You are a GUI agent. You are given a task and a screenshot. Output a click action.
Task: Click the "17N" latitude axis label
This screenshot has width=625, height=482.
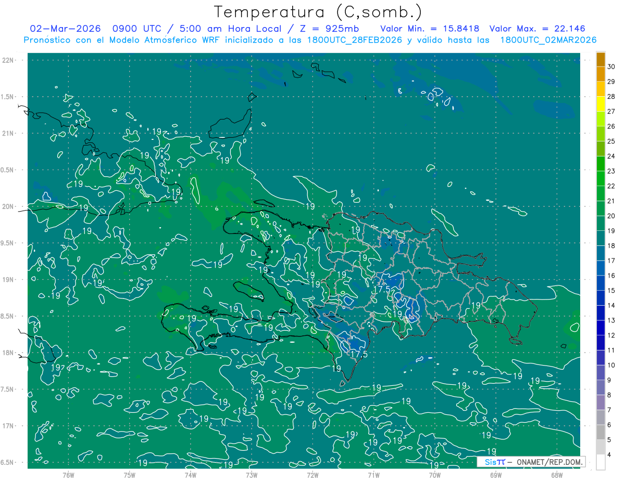point(7,426)
